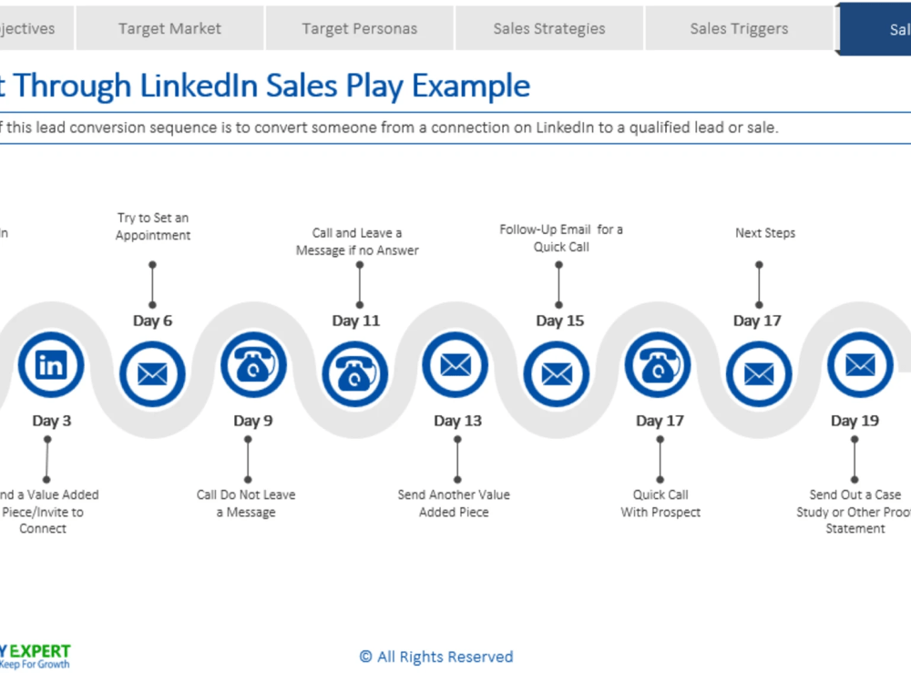
Task: Click the active dark blue tab
Action: 874,29
